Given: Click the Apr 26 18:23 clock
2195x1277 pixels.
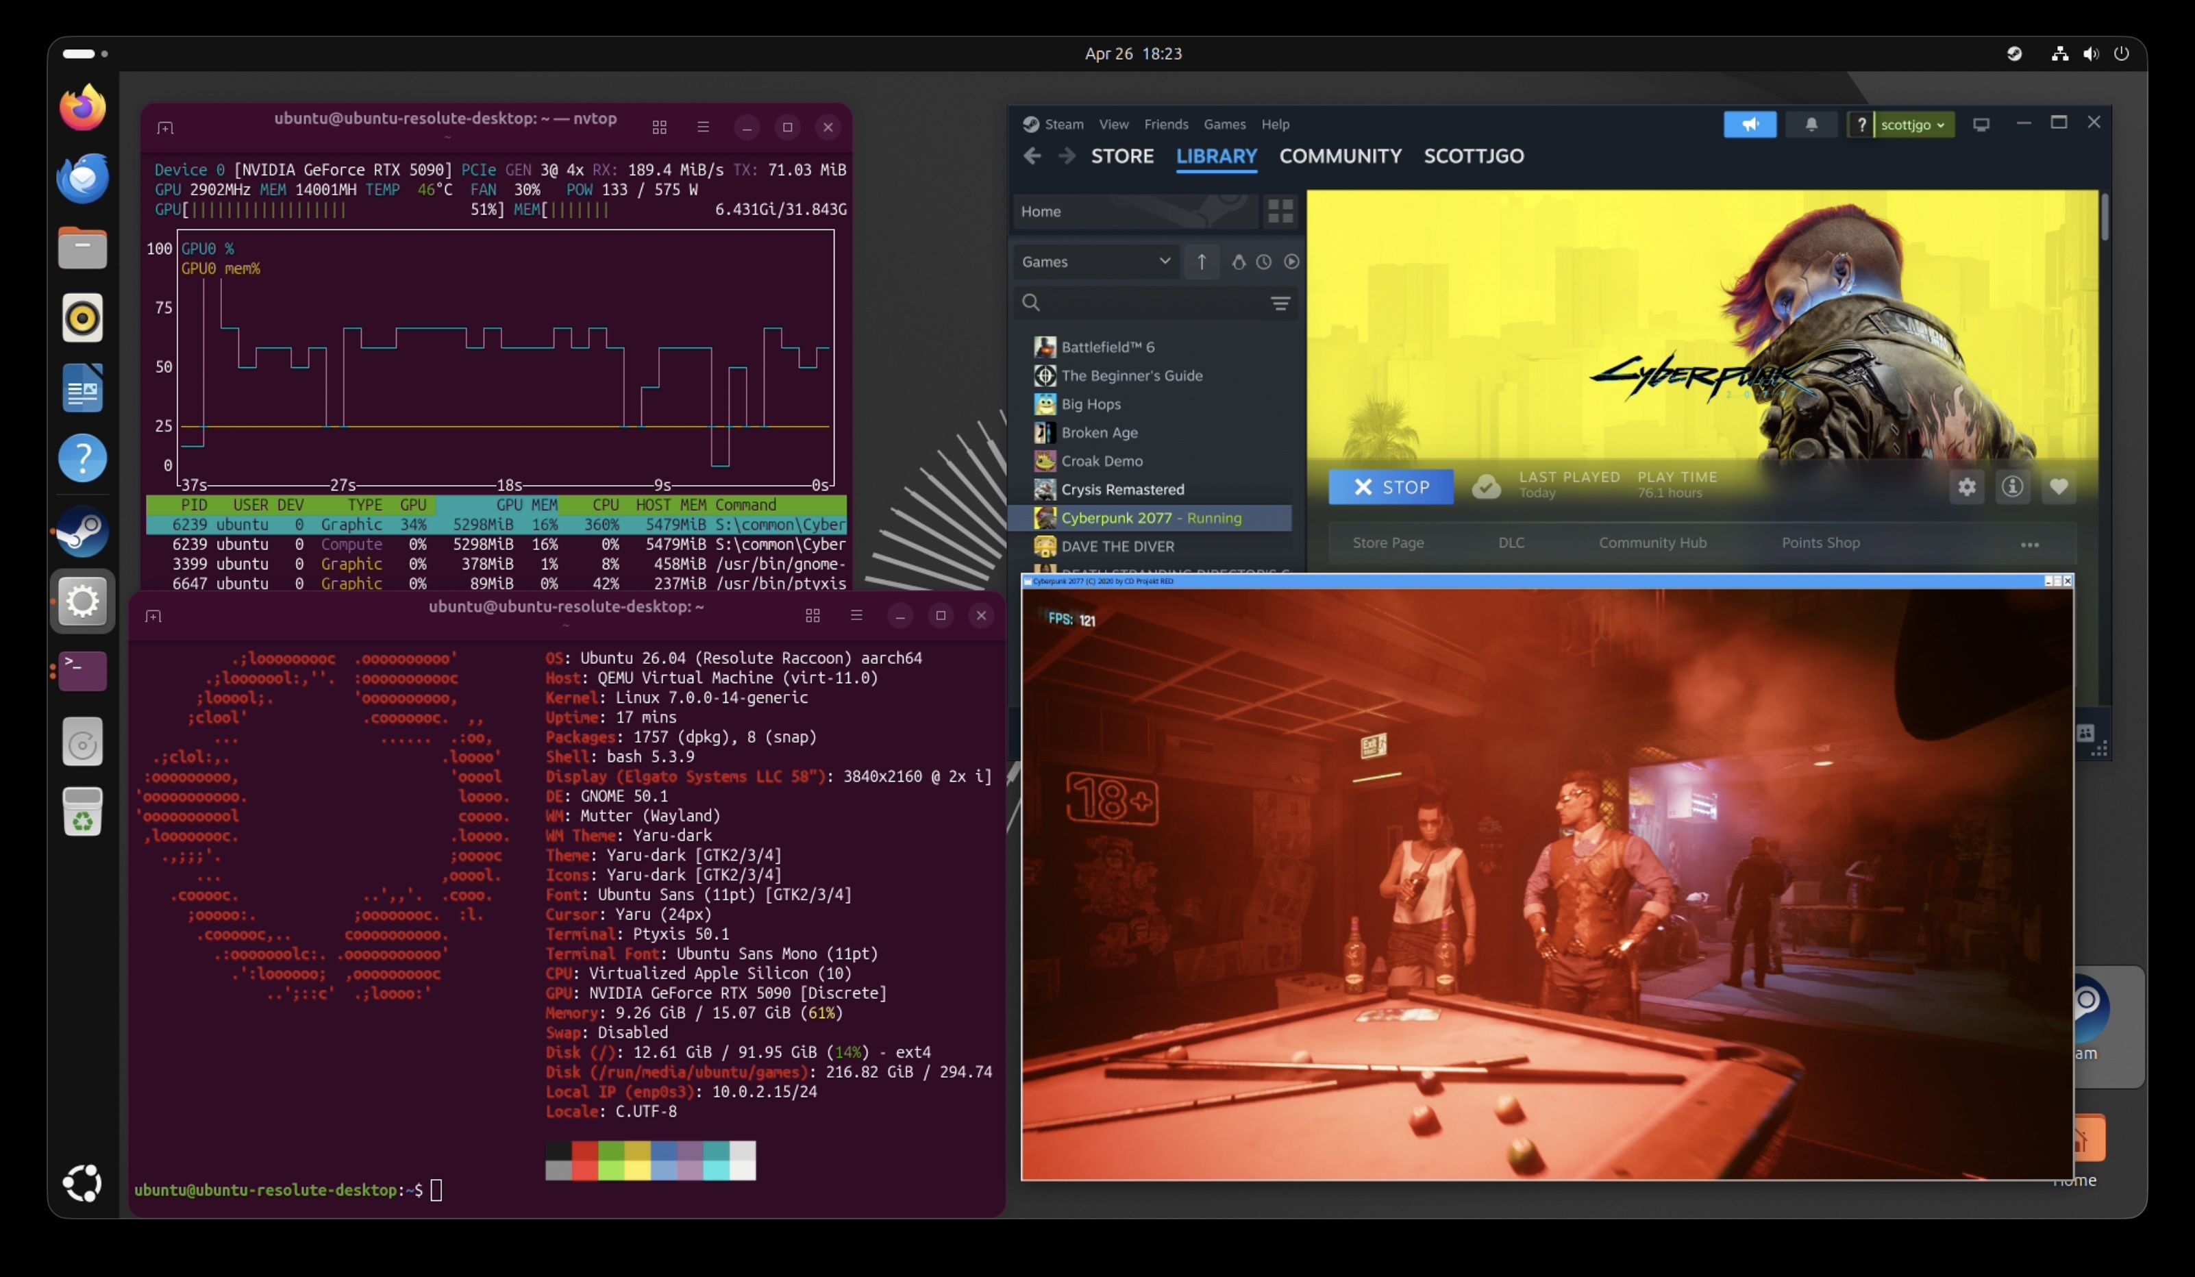Looking at the screenshot, I should point(1133,53).
